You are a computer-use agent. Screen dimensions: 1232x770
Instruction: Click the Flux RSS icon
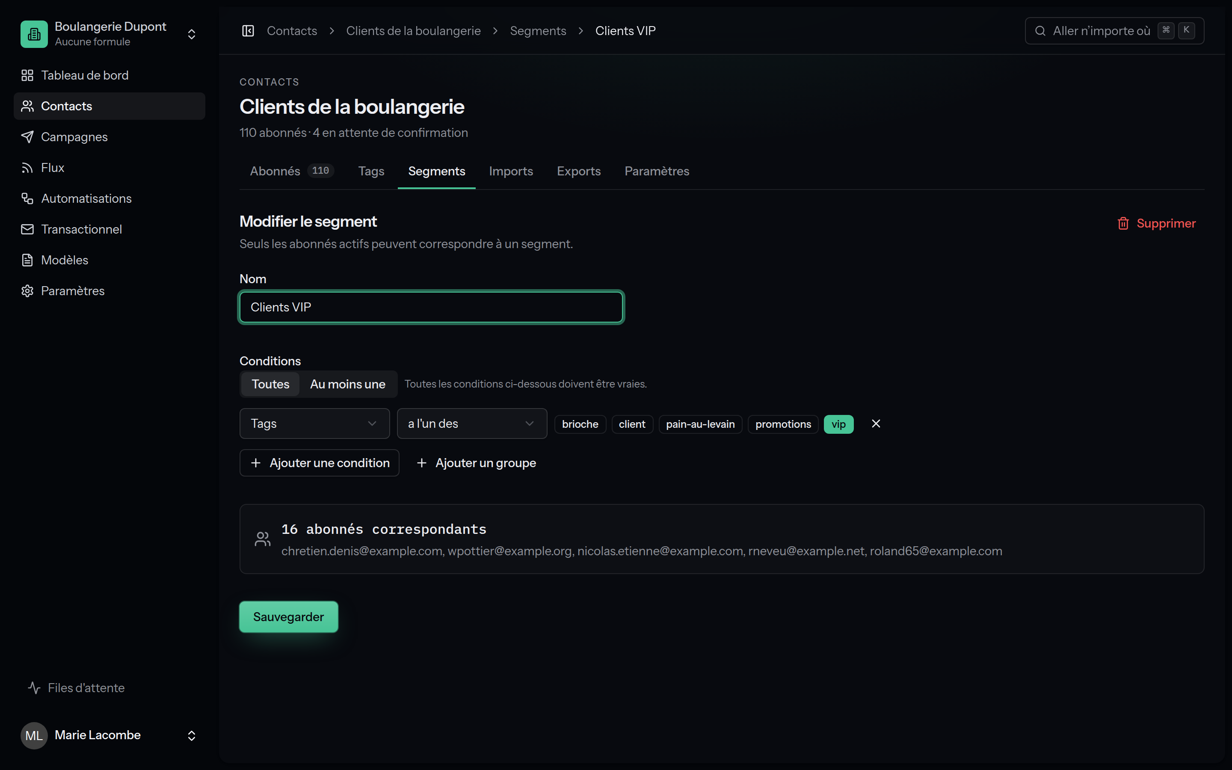pyautogui.click(x=27, y=168)
